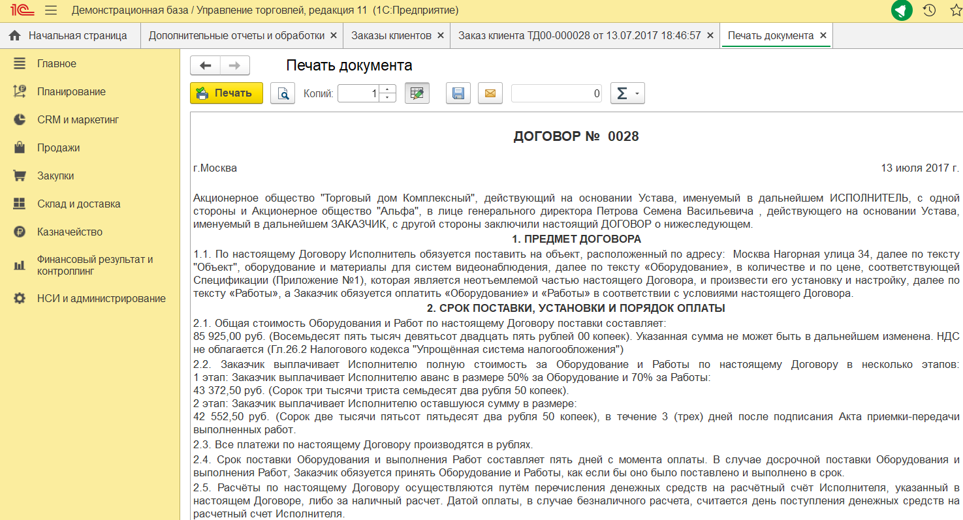This screenshot has height=520, width=963.
Task: Click the 85 925,00 руб. amount line
Action: pos(576,337)
